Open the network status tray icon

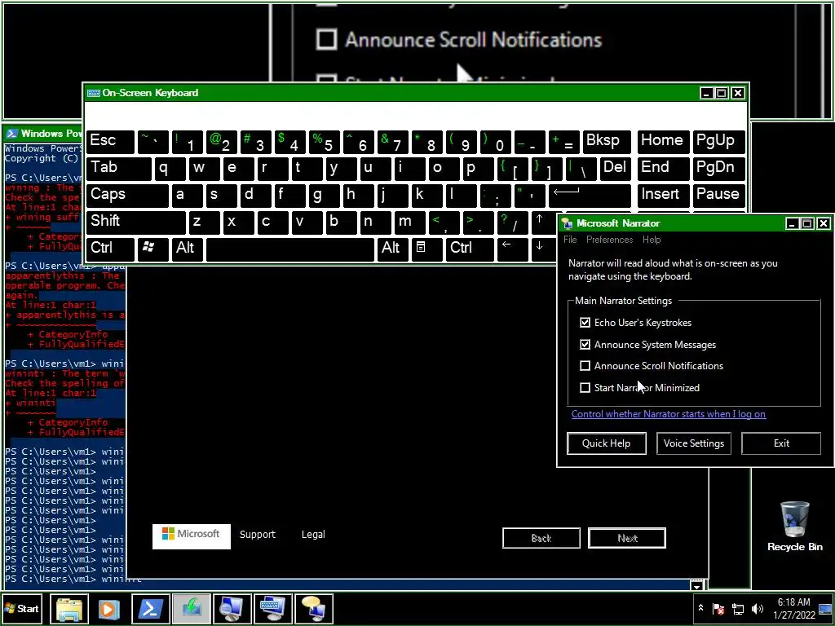737,609
